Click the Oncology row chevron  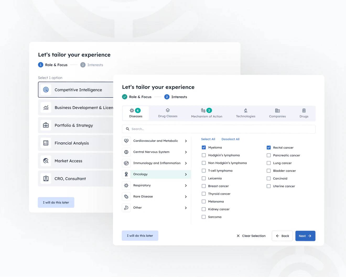(x=186, y=174)
